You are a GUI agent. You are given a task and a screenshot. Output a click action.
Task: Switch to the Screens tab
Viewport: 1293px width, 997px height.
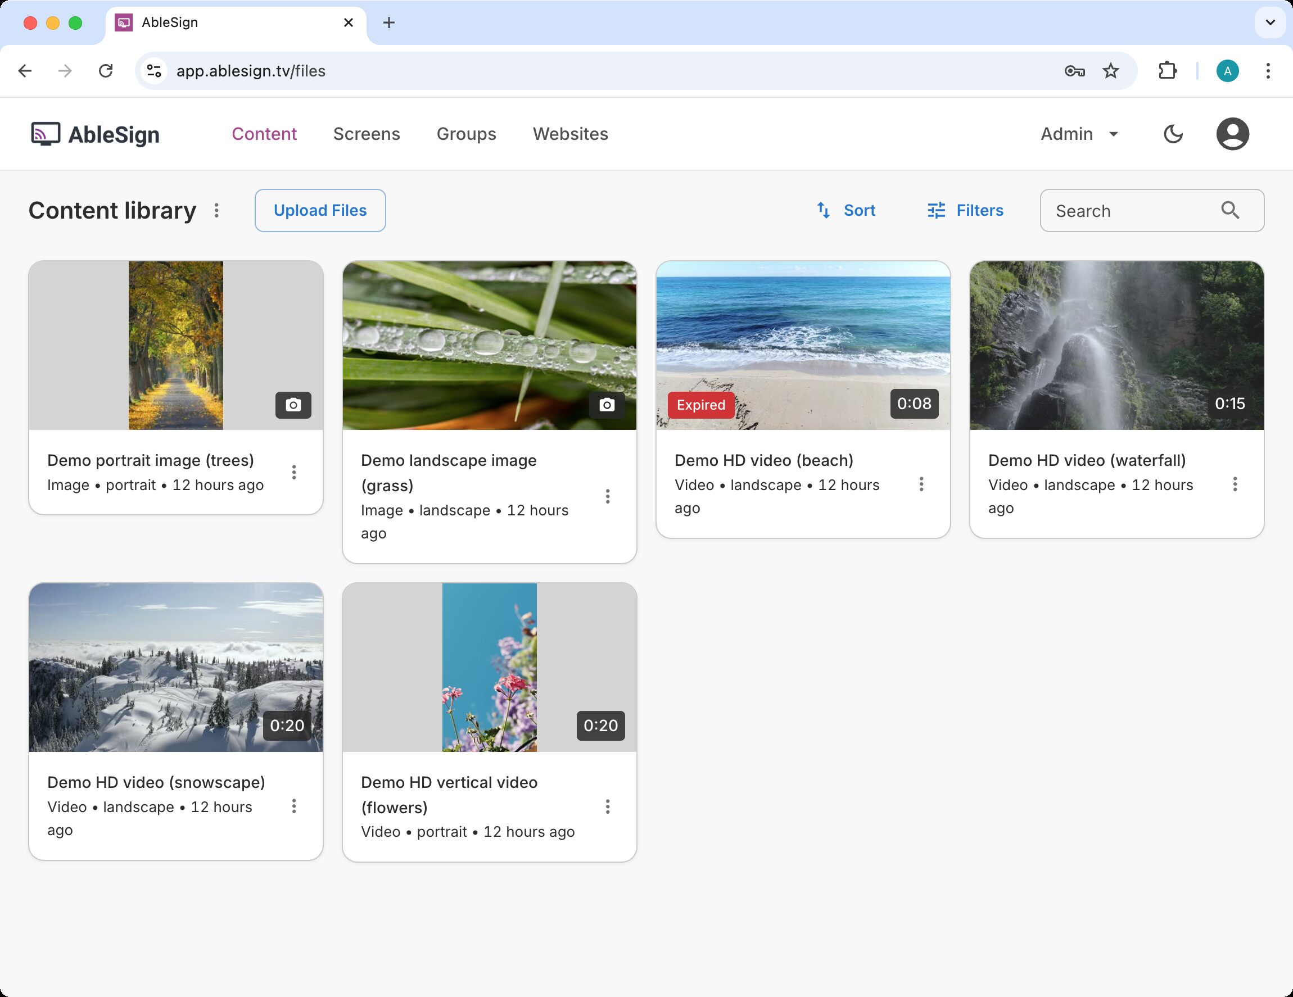pos(367,134)
